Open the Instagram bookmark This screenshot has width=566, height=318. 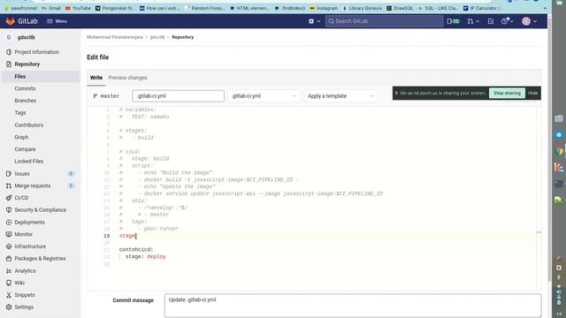(x=324, y=8)
